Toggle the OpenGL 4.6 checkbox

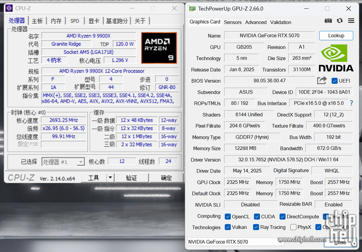pos(318,227)
